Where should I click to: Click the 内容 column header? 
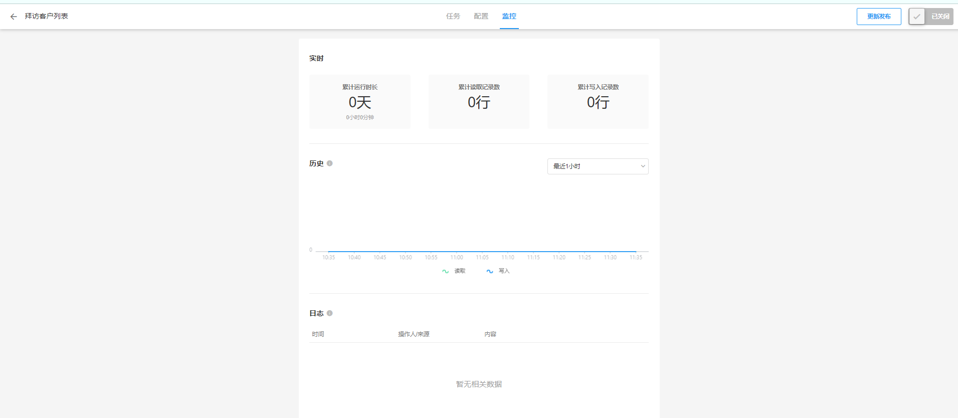click(x=490, y=334)
